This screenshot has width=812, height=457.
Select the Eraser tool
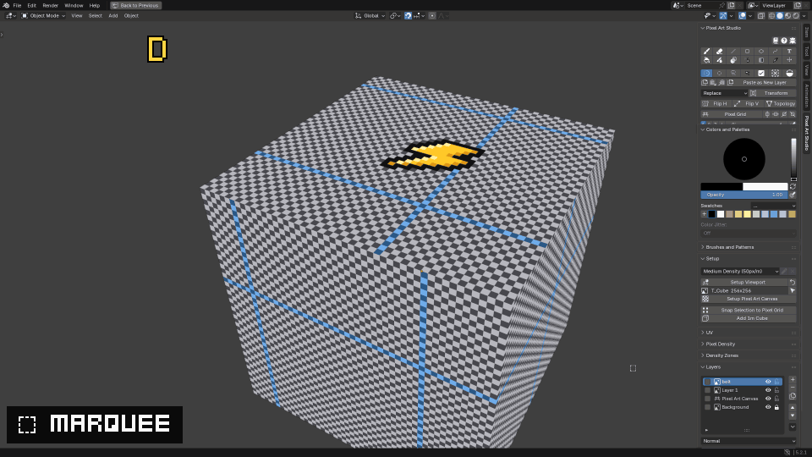tap(719, 52)
